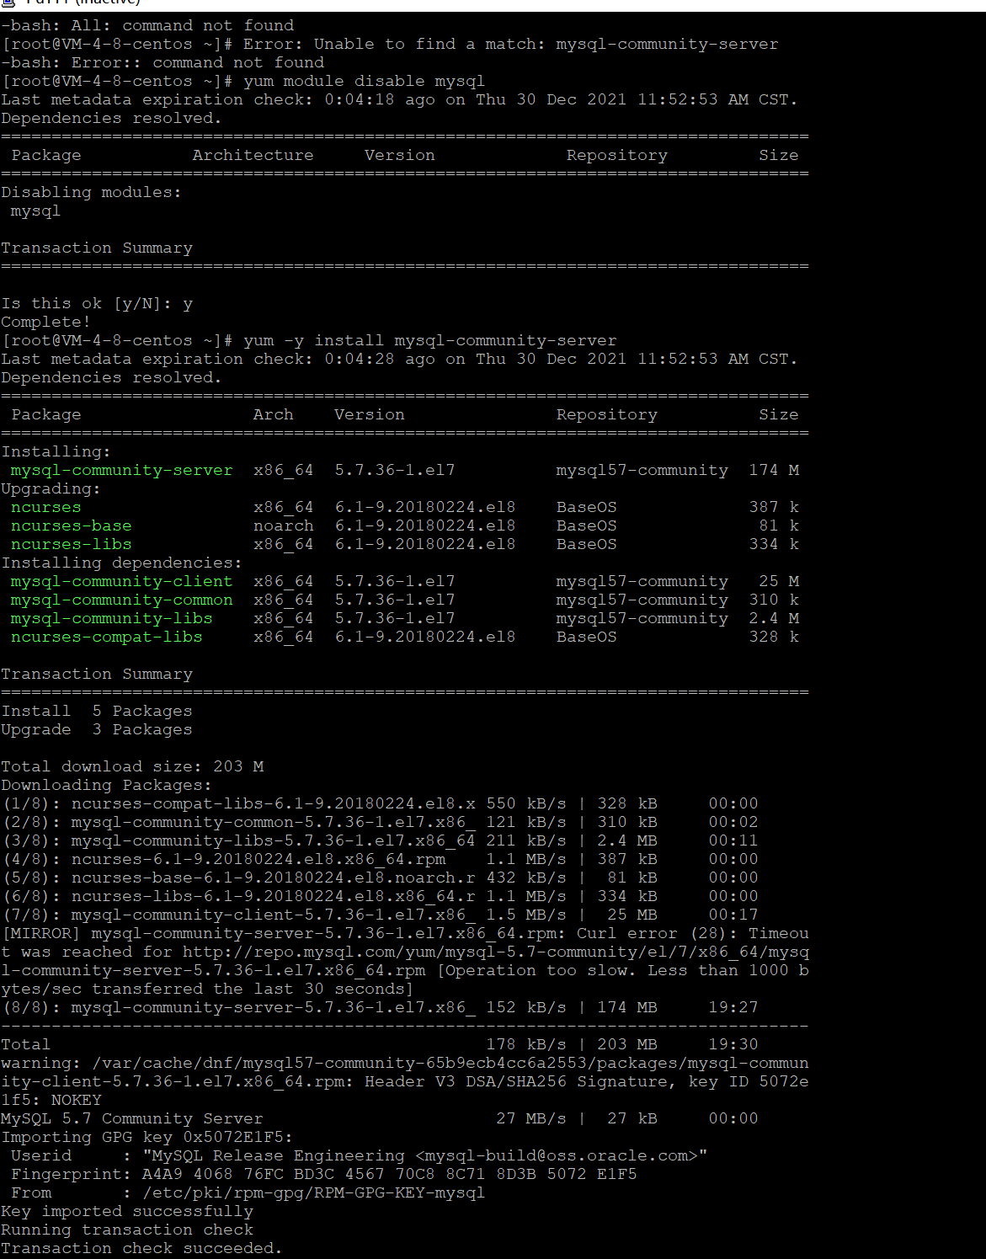Click the '19:27' download duration
Screen dimensions: 986x1259
733,1008
